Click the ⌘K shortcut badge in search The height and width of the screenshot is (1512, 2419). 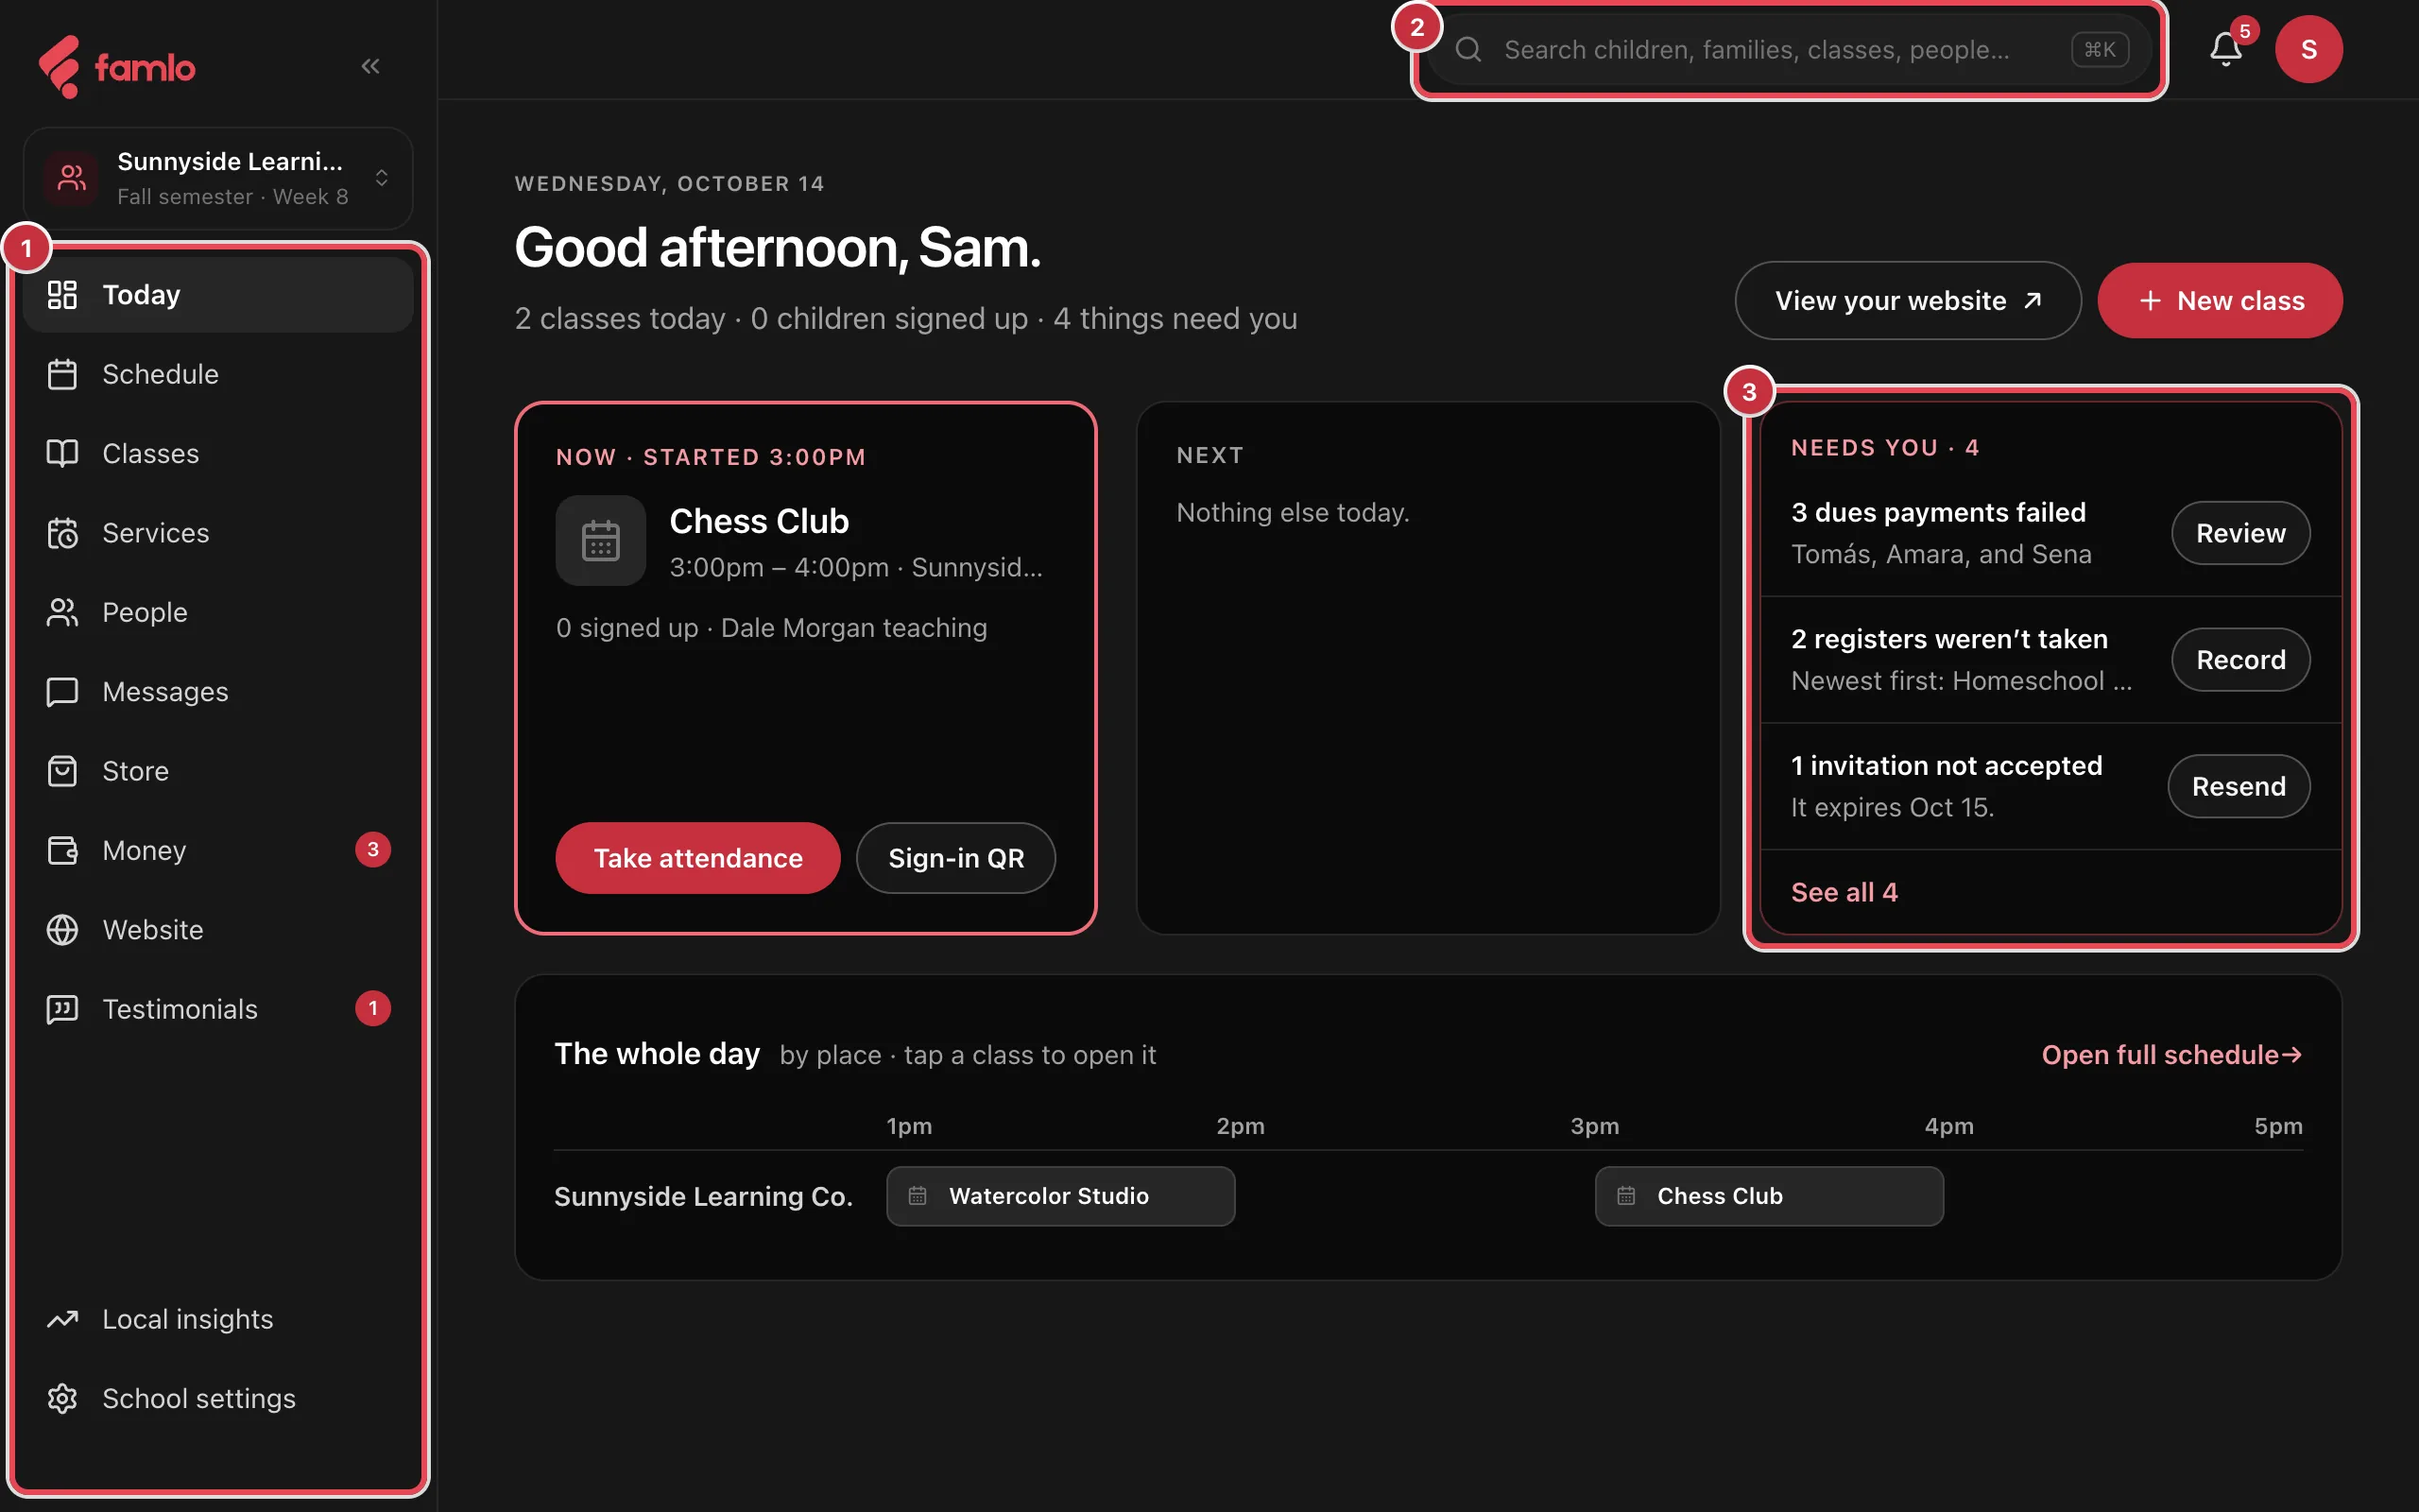2099,49
